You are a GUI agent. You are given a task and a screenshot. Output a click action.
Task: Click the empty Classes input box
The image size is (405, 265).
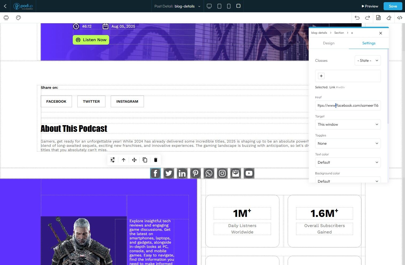pos(348,76)
